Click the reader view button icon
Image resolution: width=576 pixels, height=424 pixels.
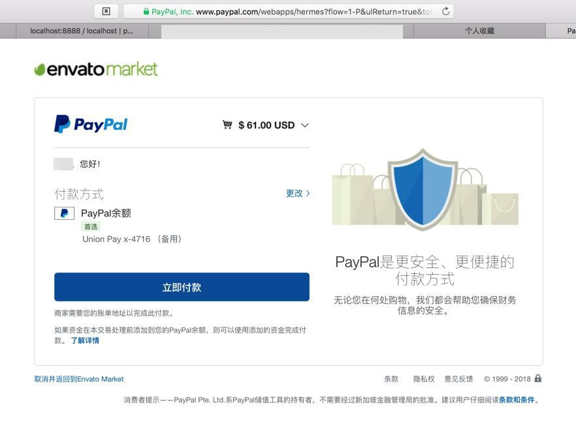[106, 11]
